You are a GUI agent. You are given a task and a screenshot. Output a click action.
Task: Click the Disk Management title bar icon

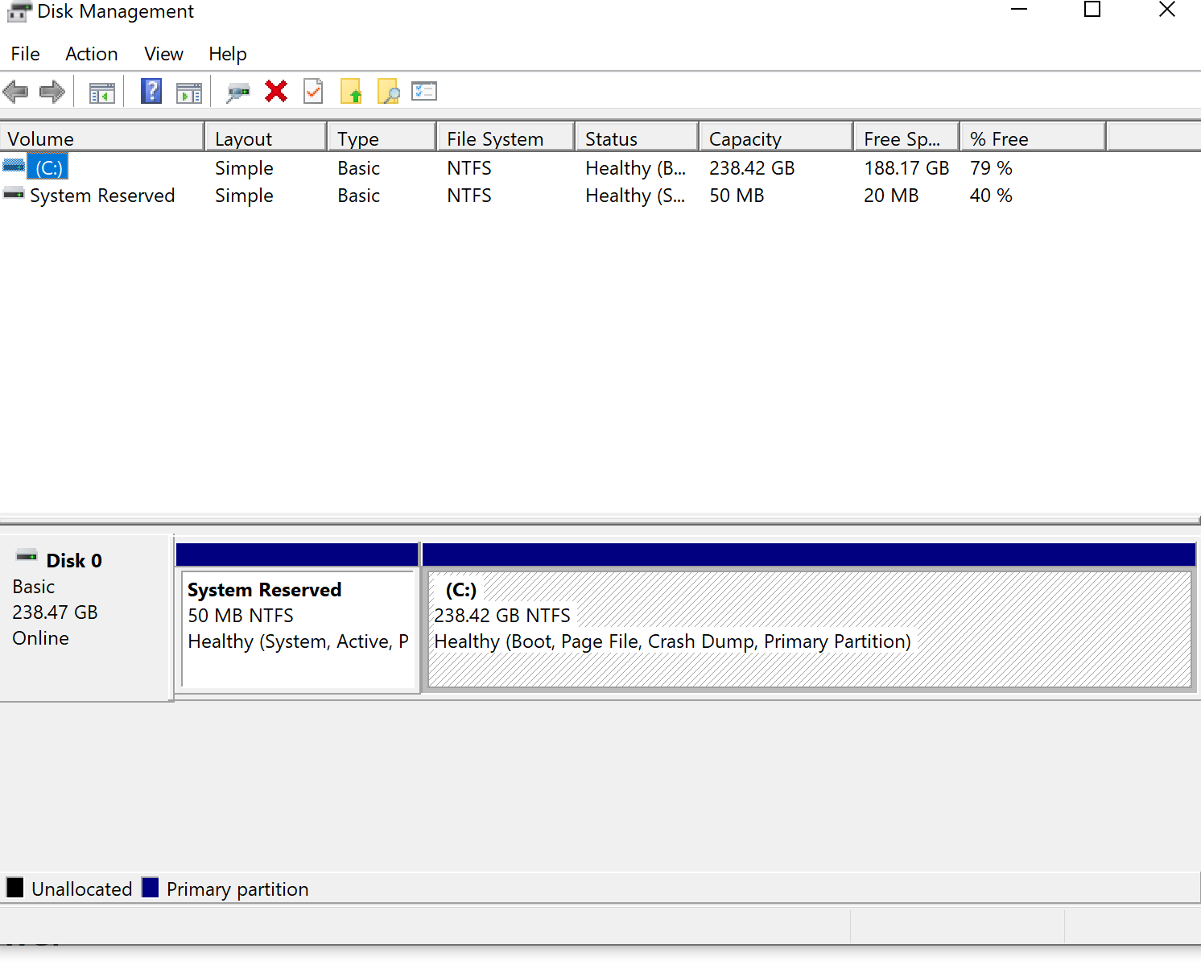click(19, 12)
